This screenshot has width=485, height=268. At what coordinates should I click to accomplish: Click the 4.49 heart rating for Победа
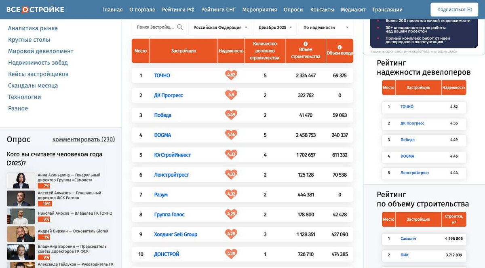tap(231, 115)
